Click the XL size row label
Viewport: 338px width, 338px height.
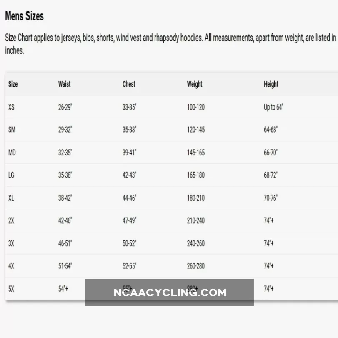11,198
